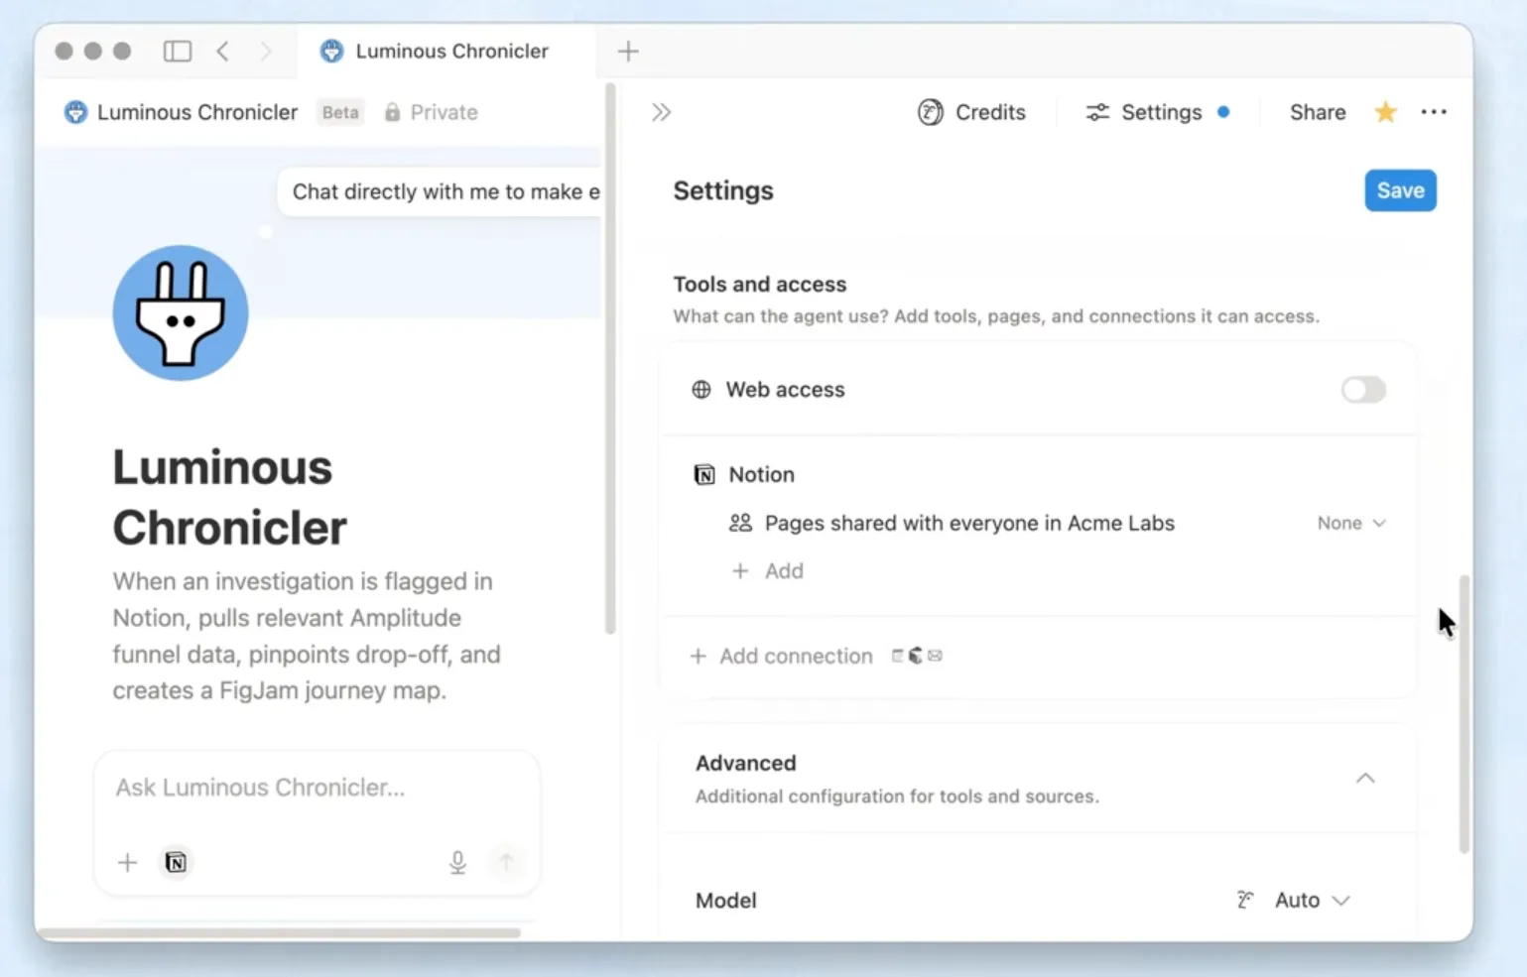
Task: Select the Luminous Chronicler browser tab
Action: click(445, 51)
